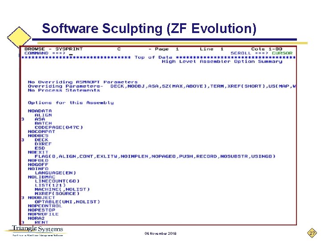Click the 'Page 1' indicator
Image resolution: width=321 pixels, height=241 pixels.
[167, 49]
